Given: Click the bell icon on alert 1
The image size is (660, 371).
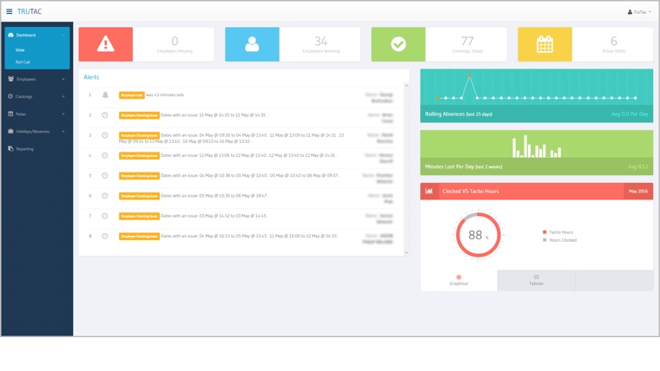Looking at the screenshot, I should (x=105, y=95).
